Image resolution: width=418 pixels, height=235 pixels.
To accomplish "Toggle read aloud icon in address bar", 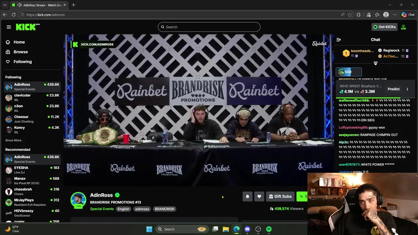I will (x=343, y=15).
